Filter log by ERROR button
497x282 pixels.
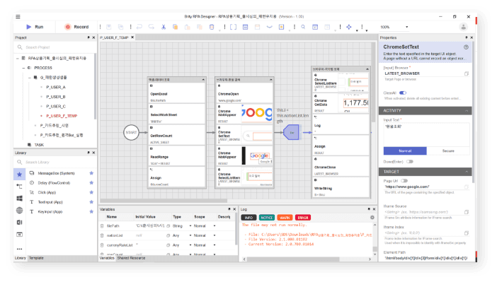point(303,218)
